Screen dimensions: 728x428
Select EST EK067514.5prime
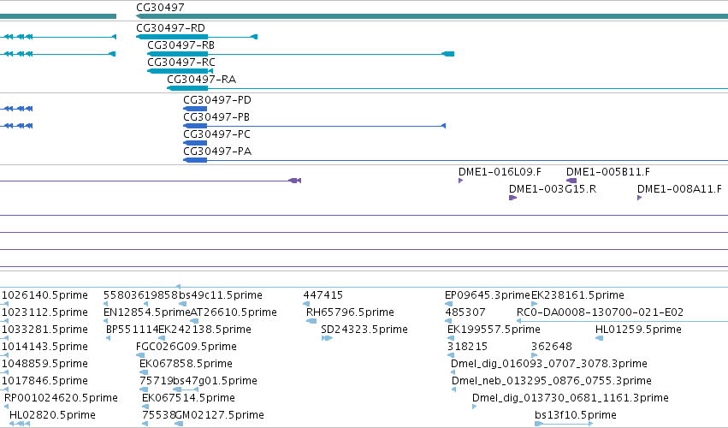pos(188,398)
